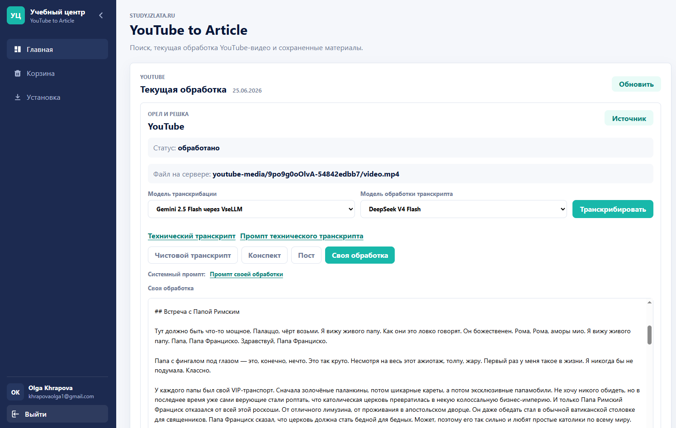676x428 pixels.
Task: Switch to the Конспект tab
Action: click(x=265, y=255)
